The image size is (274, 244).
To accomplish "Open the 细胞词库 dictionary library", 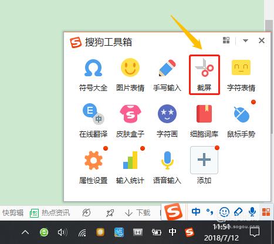I will point(204,121).
